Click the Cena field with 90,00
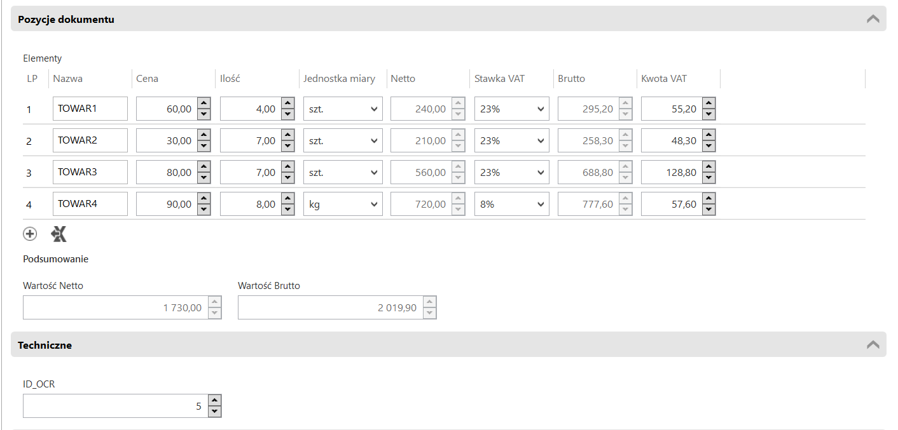Viewport: 898px width, 430px height. pos(165,205)
